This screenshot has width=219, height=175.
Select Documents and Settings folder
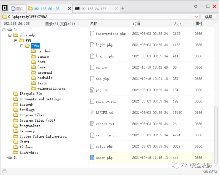(x=40, y=99)
